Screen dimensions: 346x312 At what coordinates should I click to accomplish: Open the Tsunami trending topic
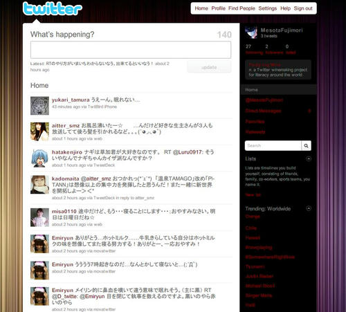coord(255,266)
